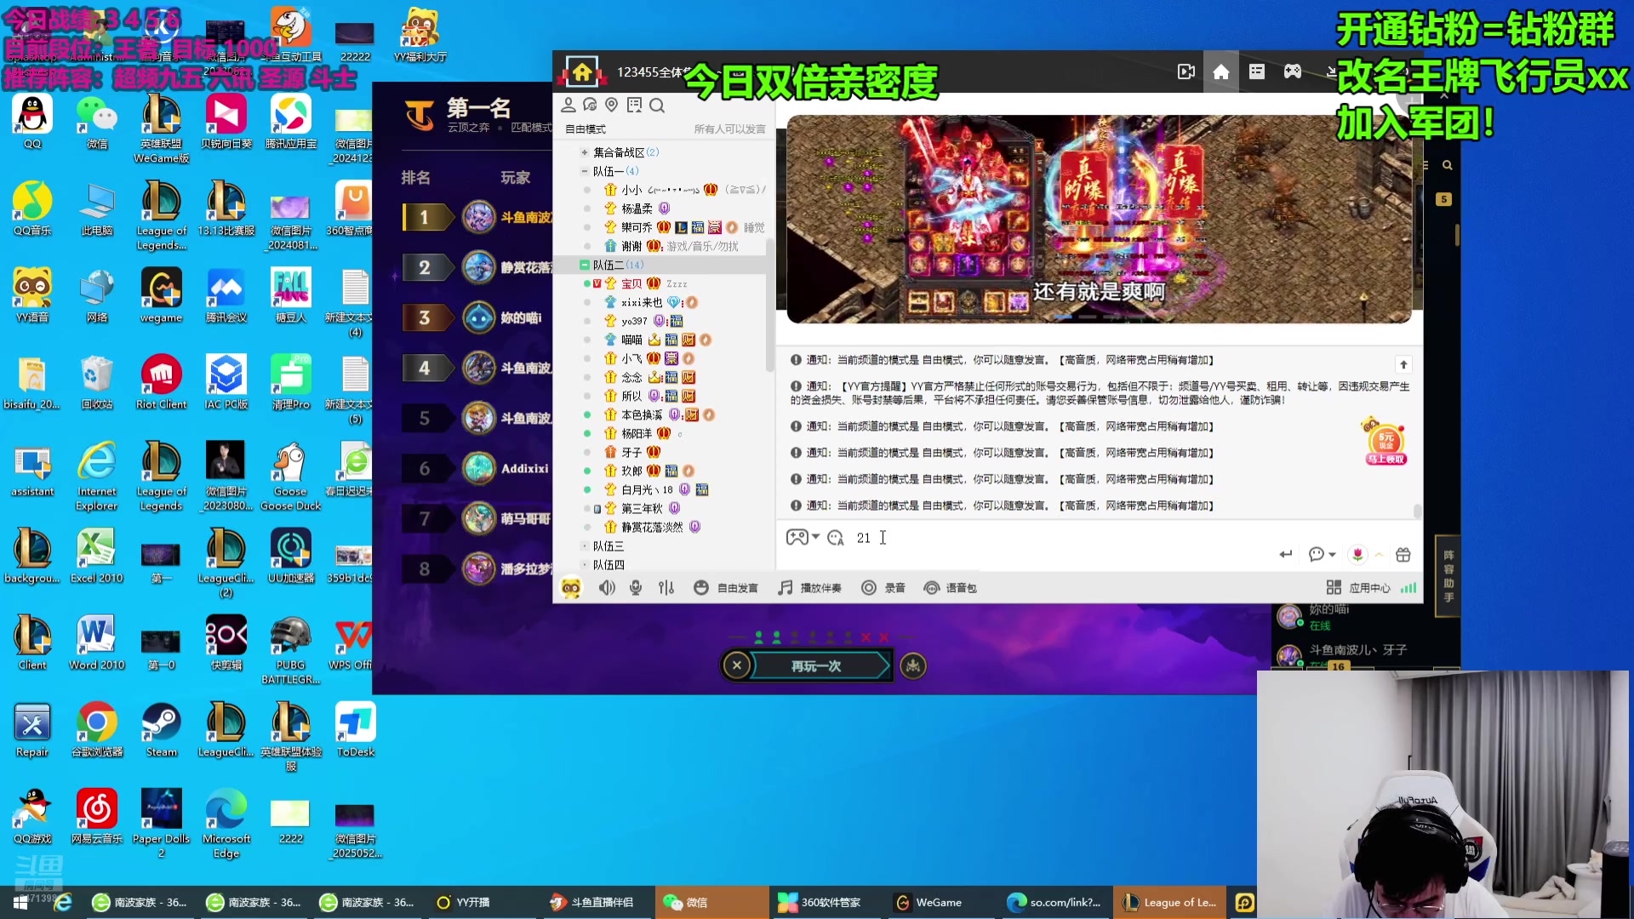Open 应用中心 app center
The width and height of the screenshot is (1634, 919).
pos(1358,588)
